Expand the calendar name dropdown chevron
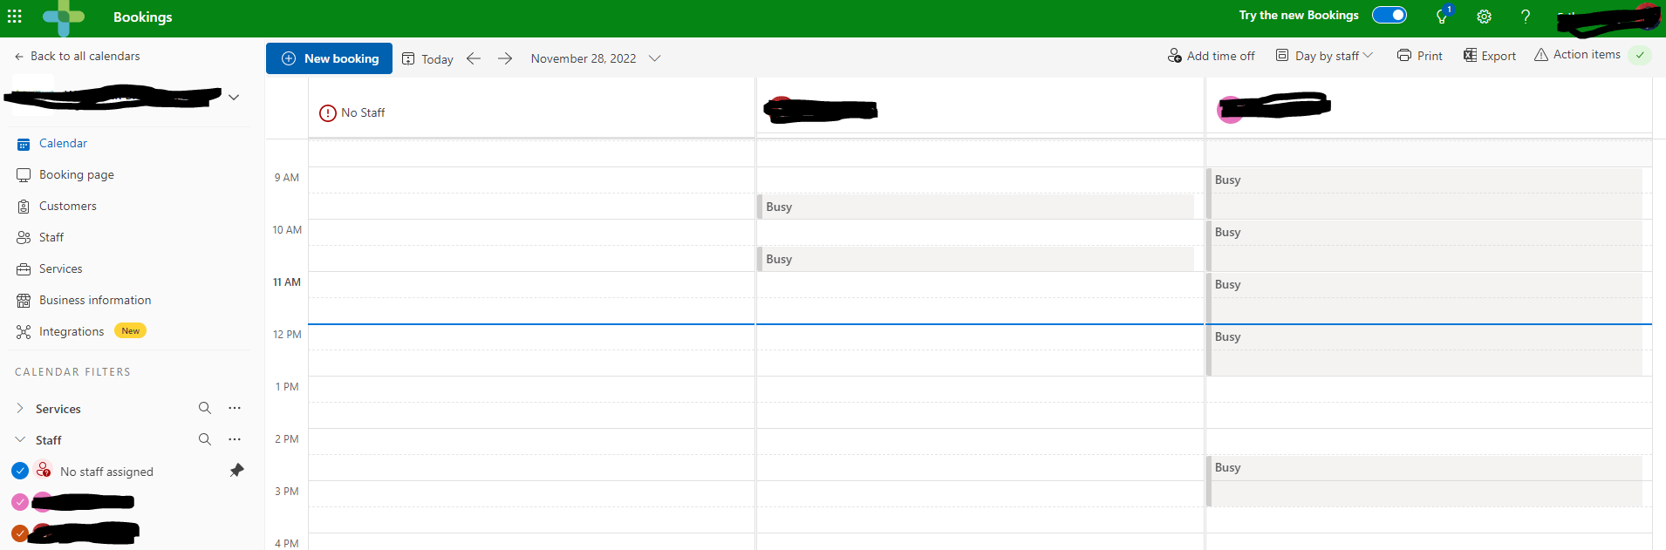This screenshot has width=1666, height=550. 234,97
